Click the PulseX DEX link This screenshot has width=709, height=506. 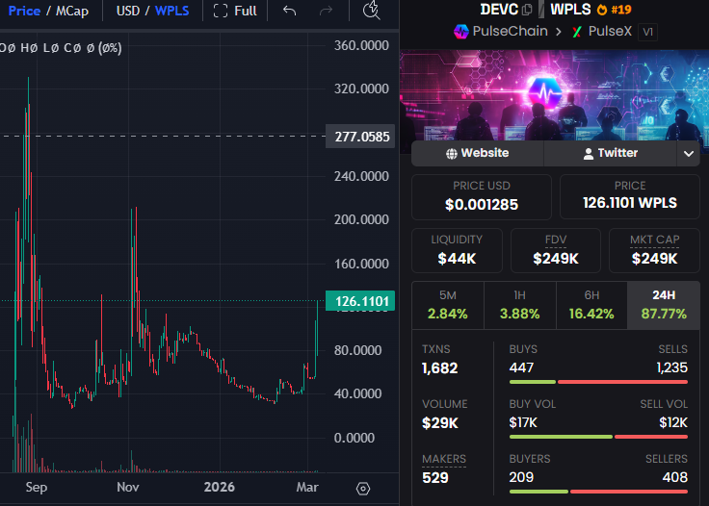(610, 31)
